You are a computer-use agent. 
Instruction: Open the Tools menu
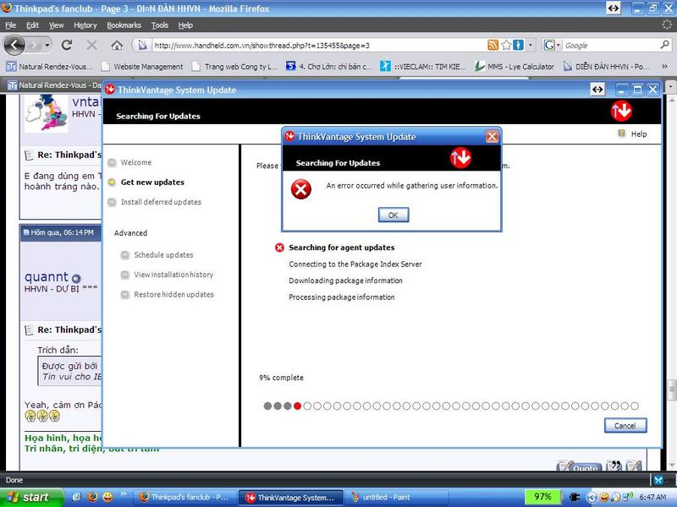[x=159, y=25]
